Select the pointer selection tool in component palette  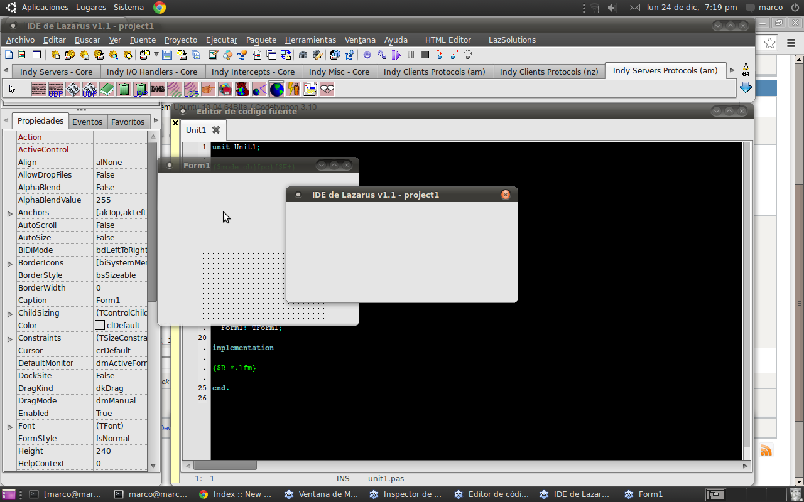point(12,89)
